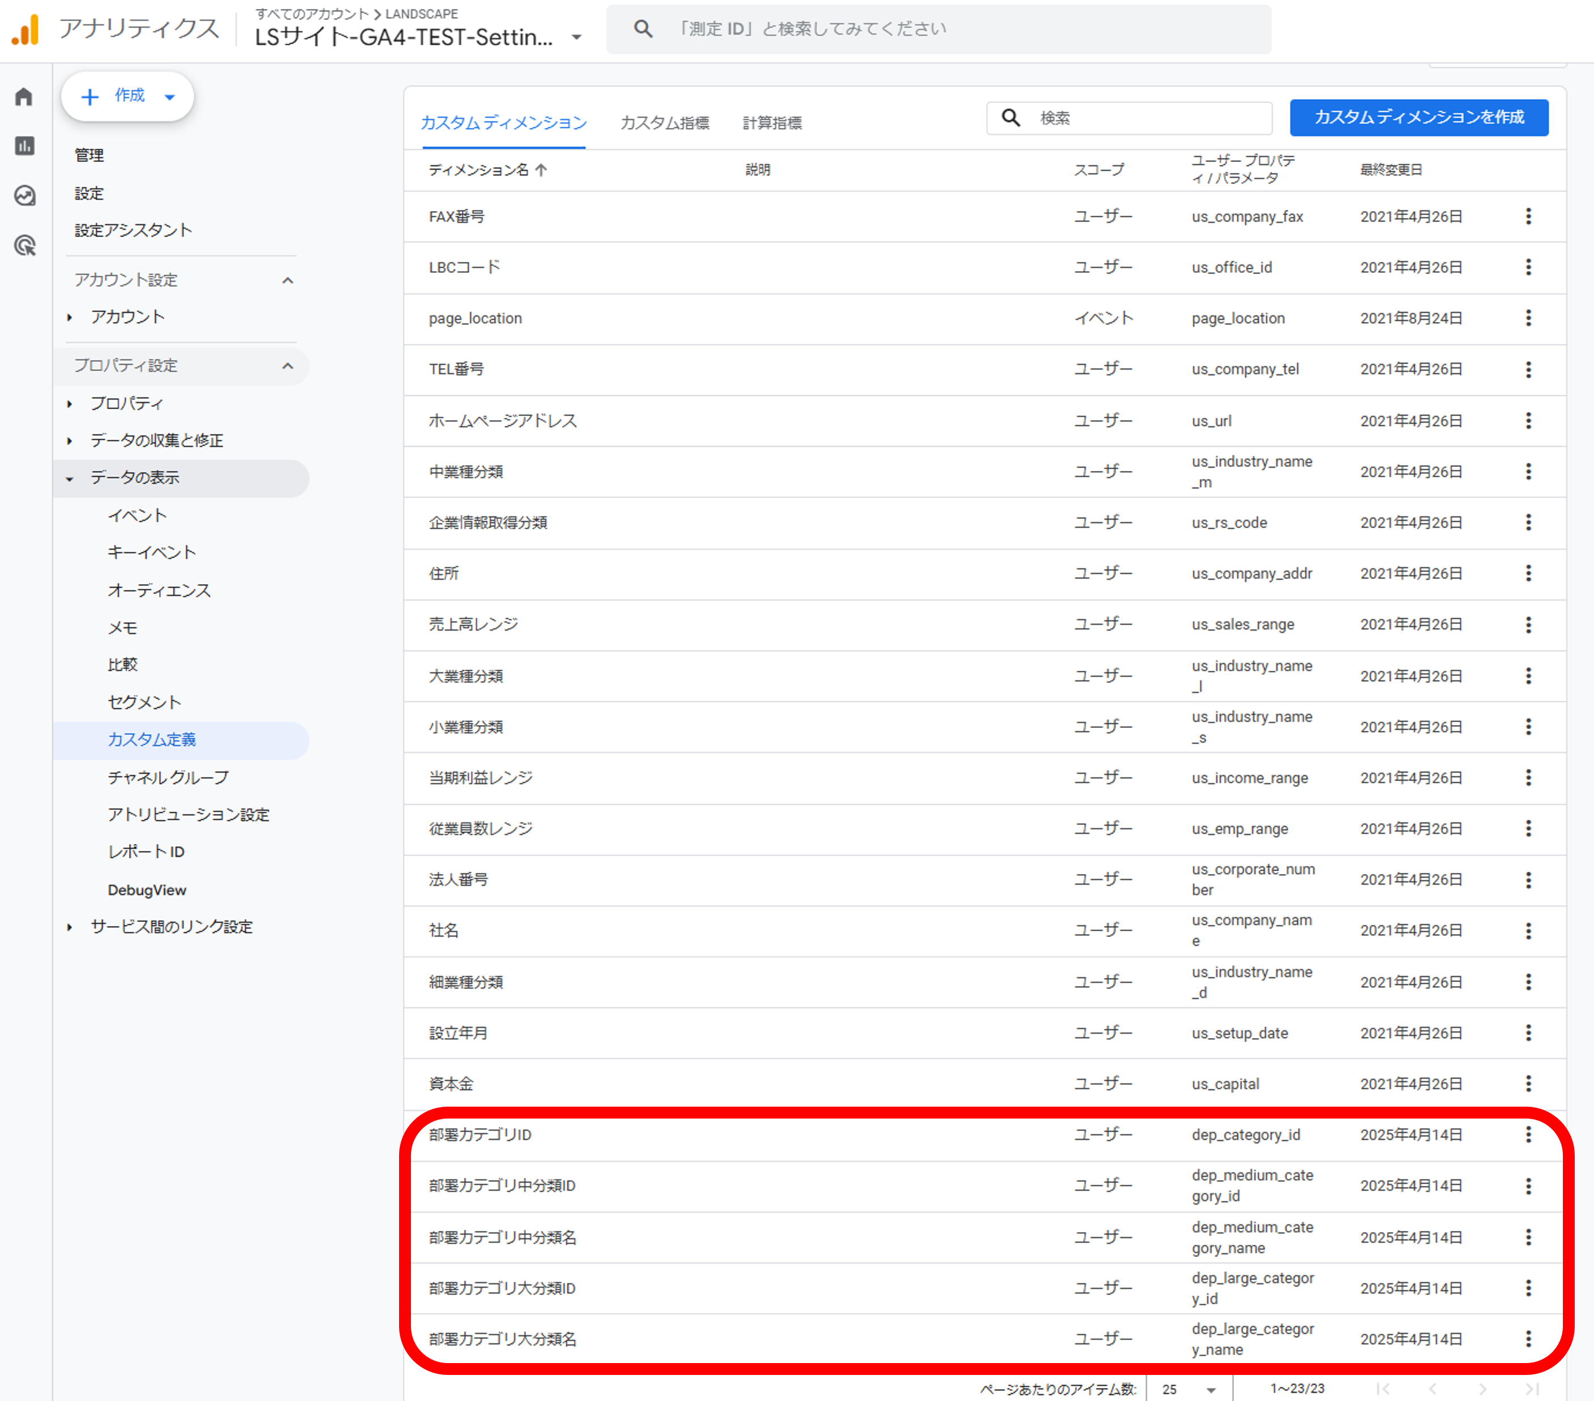Switch to カスタム ディメンション tab
The width and height of the screenshot is (1594, 1401).
[504, 122]
